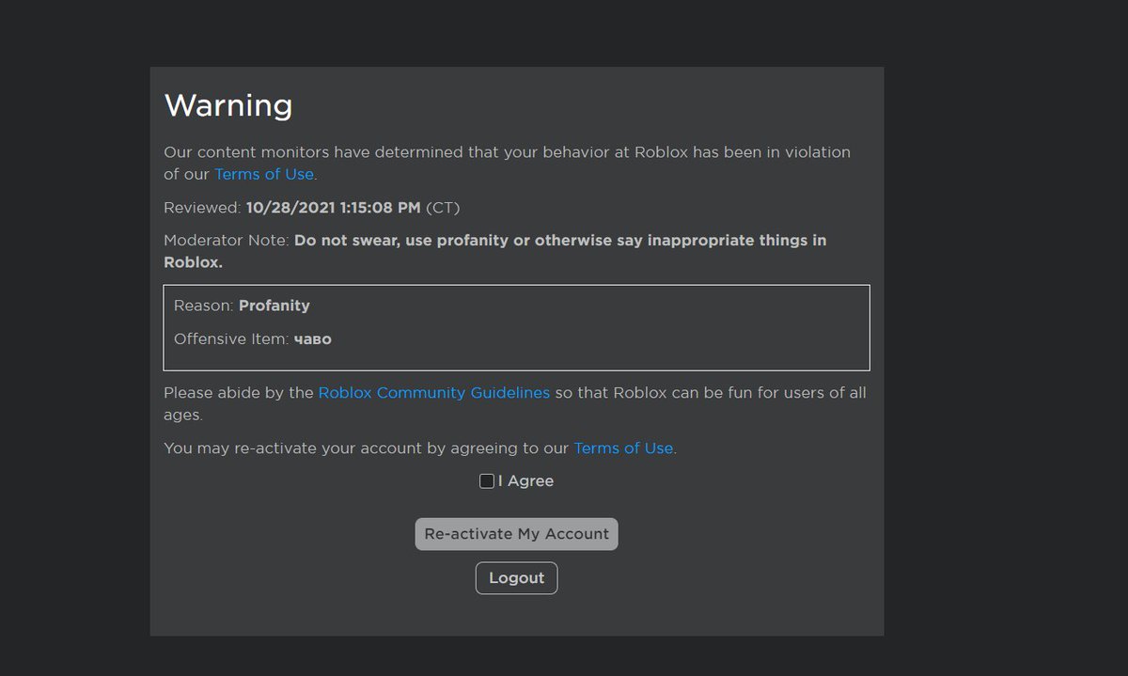Open Terms of Use link near re-activate text
The width and height of the screenshot is (1128, 676).
point(623,448)
